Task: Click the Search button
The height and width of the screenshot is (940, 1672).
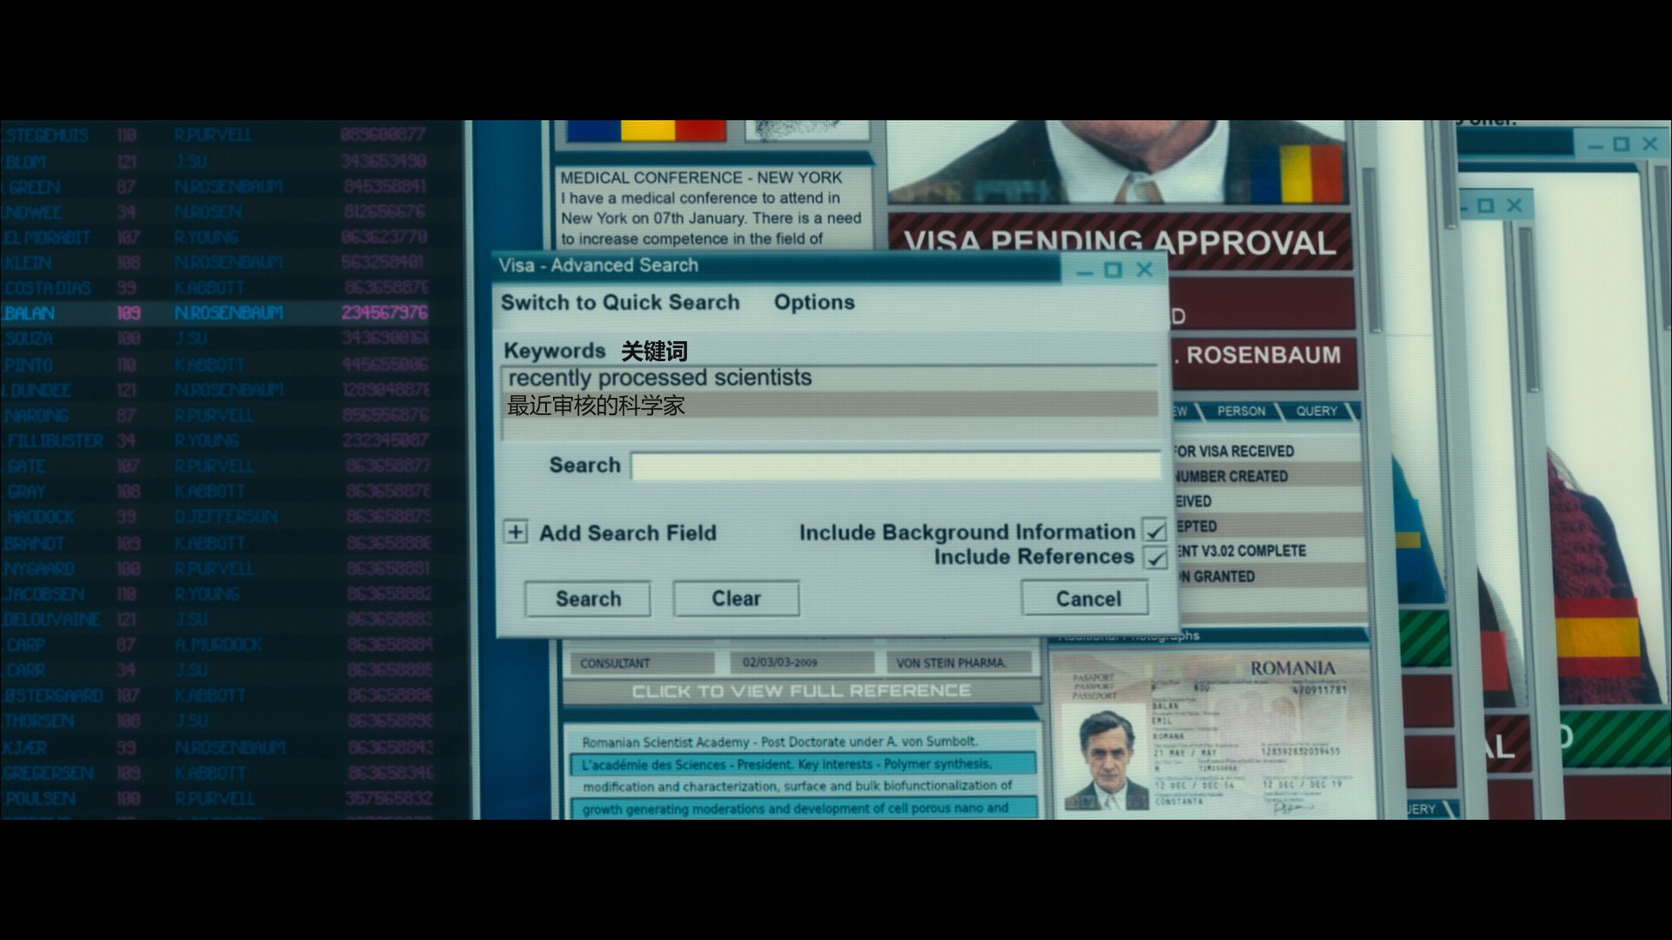Action: pos(587,598)
